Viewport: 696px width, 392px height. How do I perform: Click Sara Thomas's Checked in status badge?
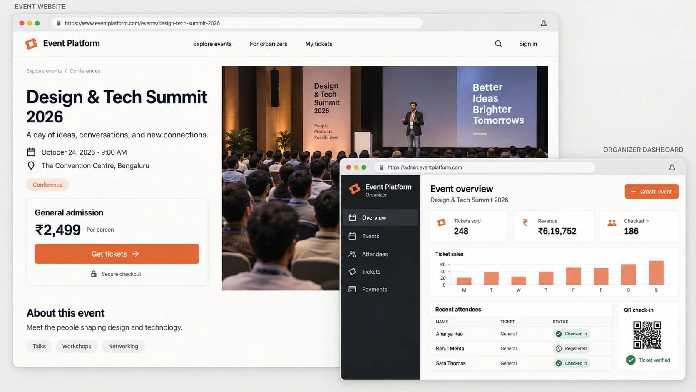point(572,363)
